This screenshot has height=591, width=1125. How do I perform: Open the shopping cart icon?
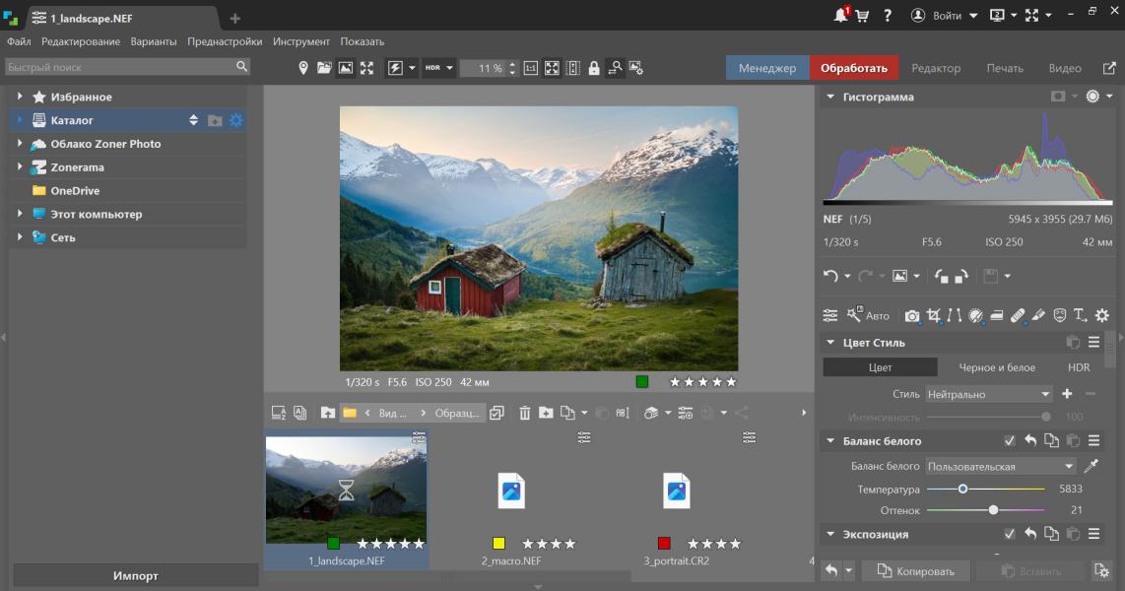tap(862, 16)
